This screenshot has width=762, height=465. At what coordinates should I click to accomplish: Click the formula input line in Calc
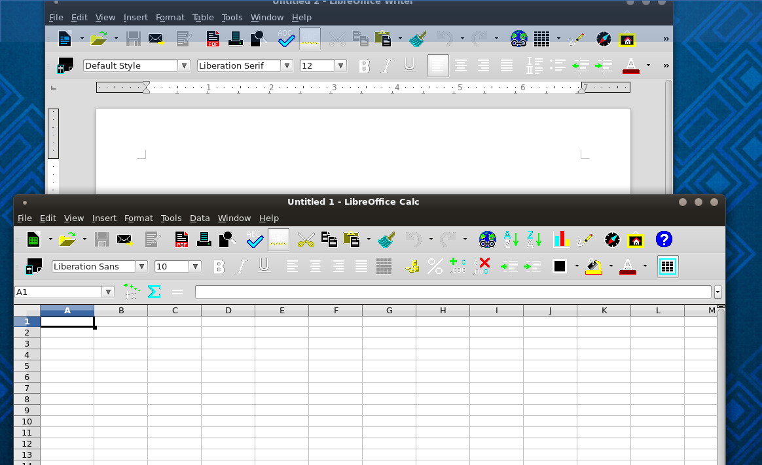453,292
